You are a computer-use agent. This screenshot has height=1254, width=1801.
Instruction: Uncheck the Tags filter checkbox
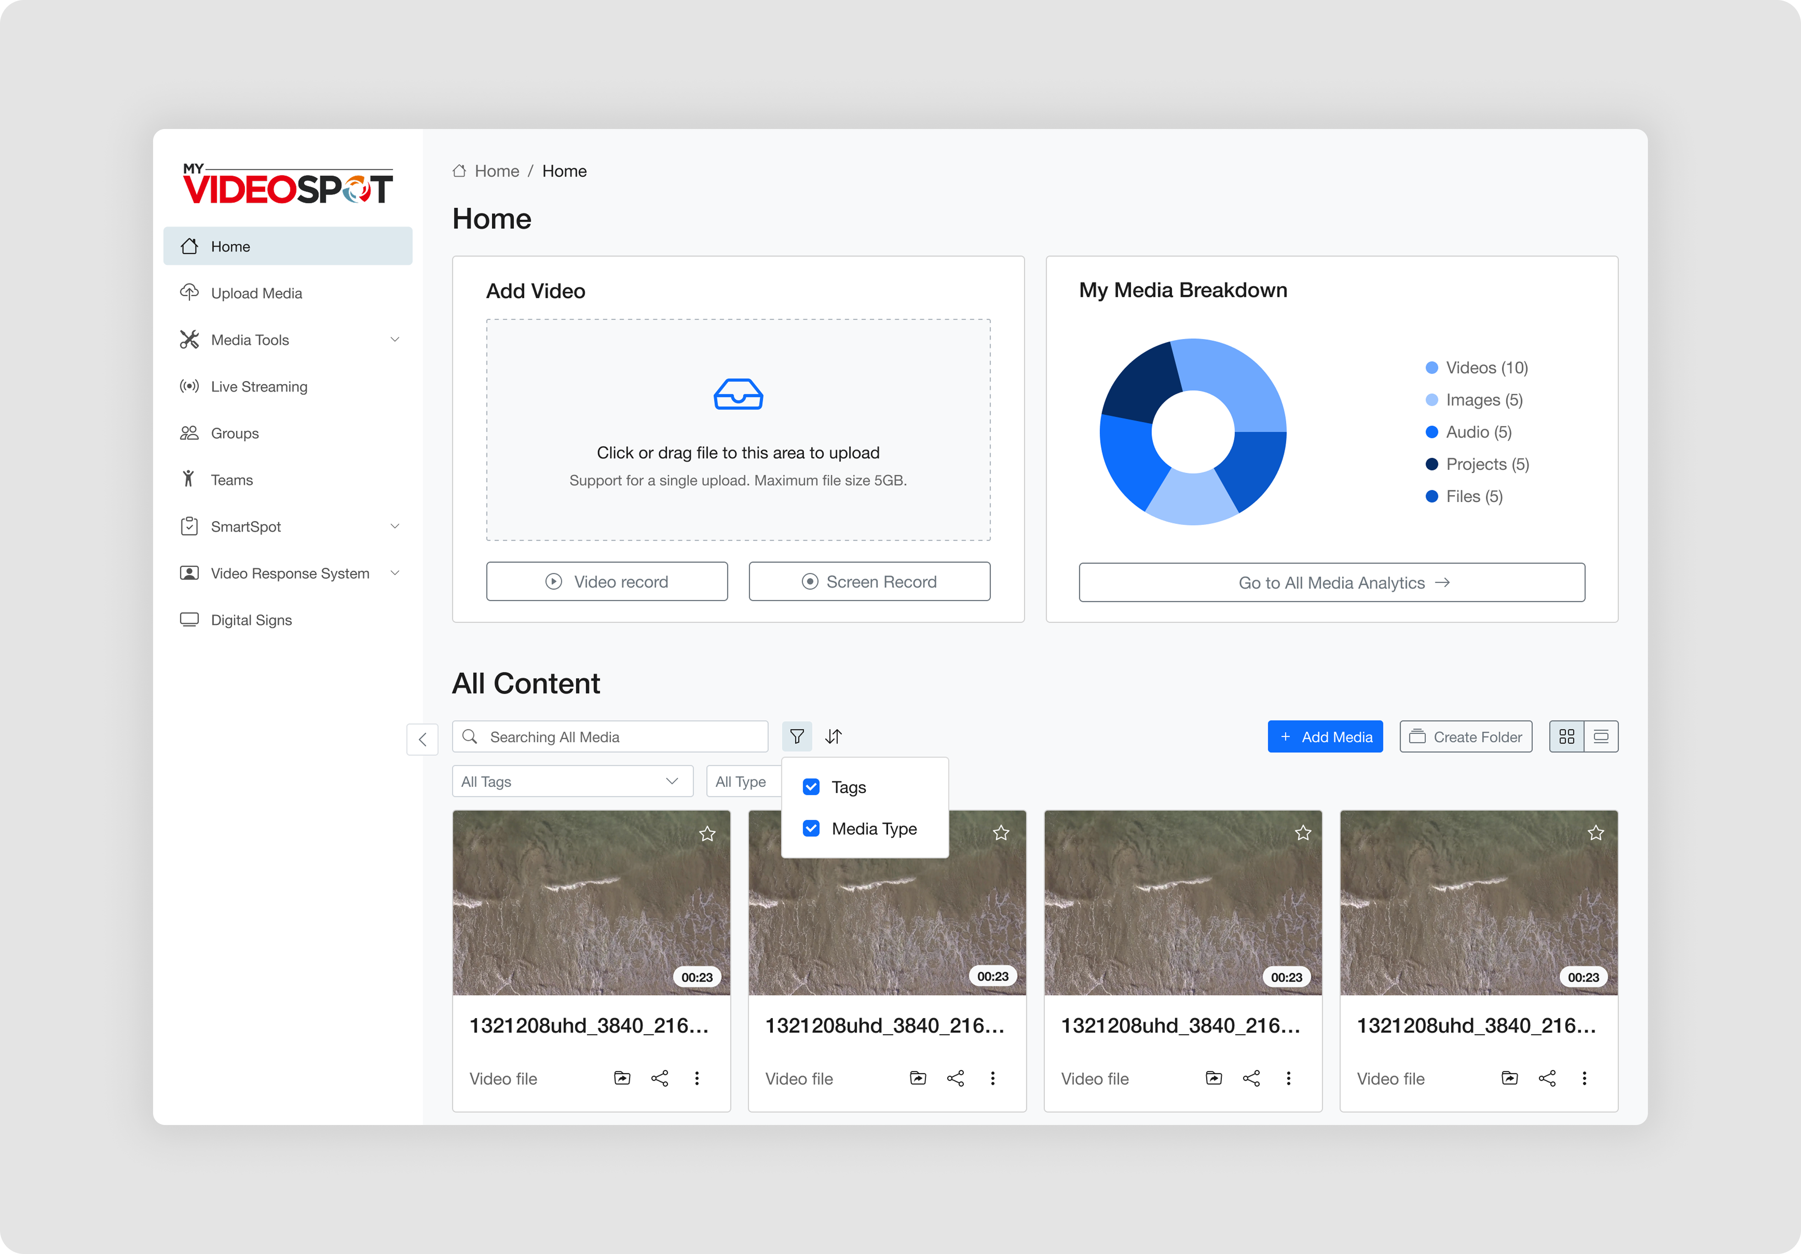click(x=811, y=787)
